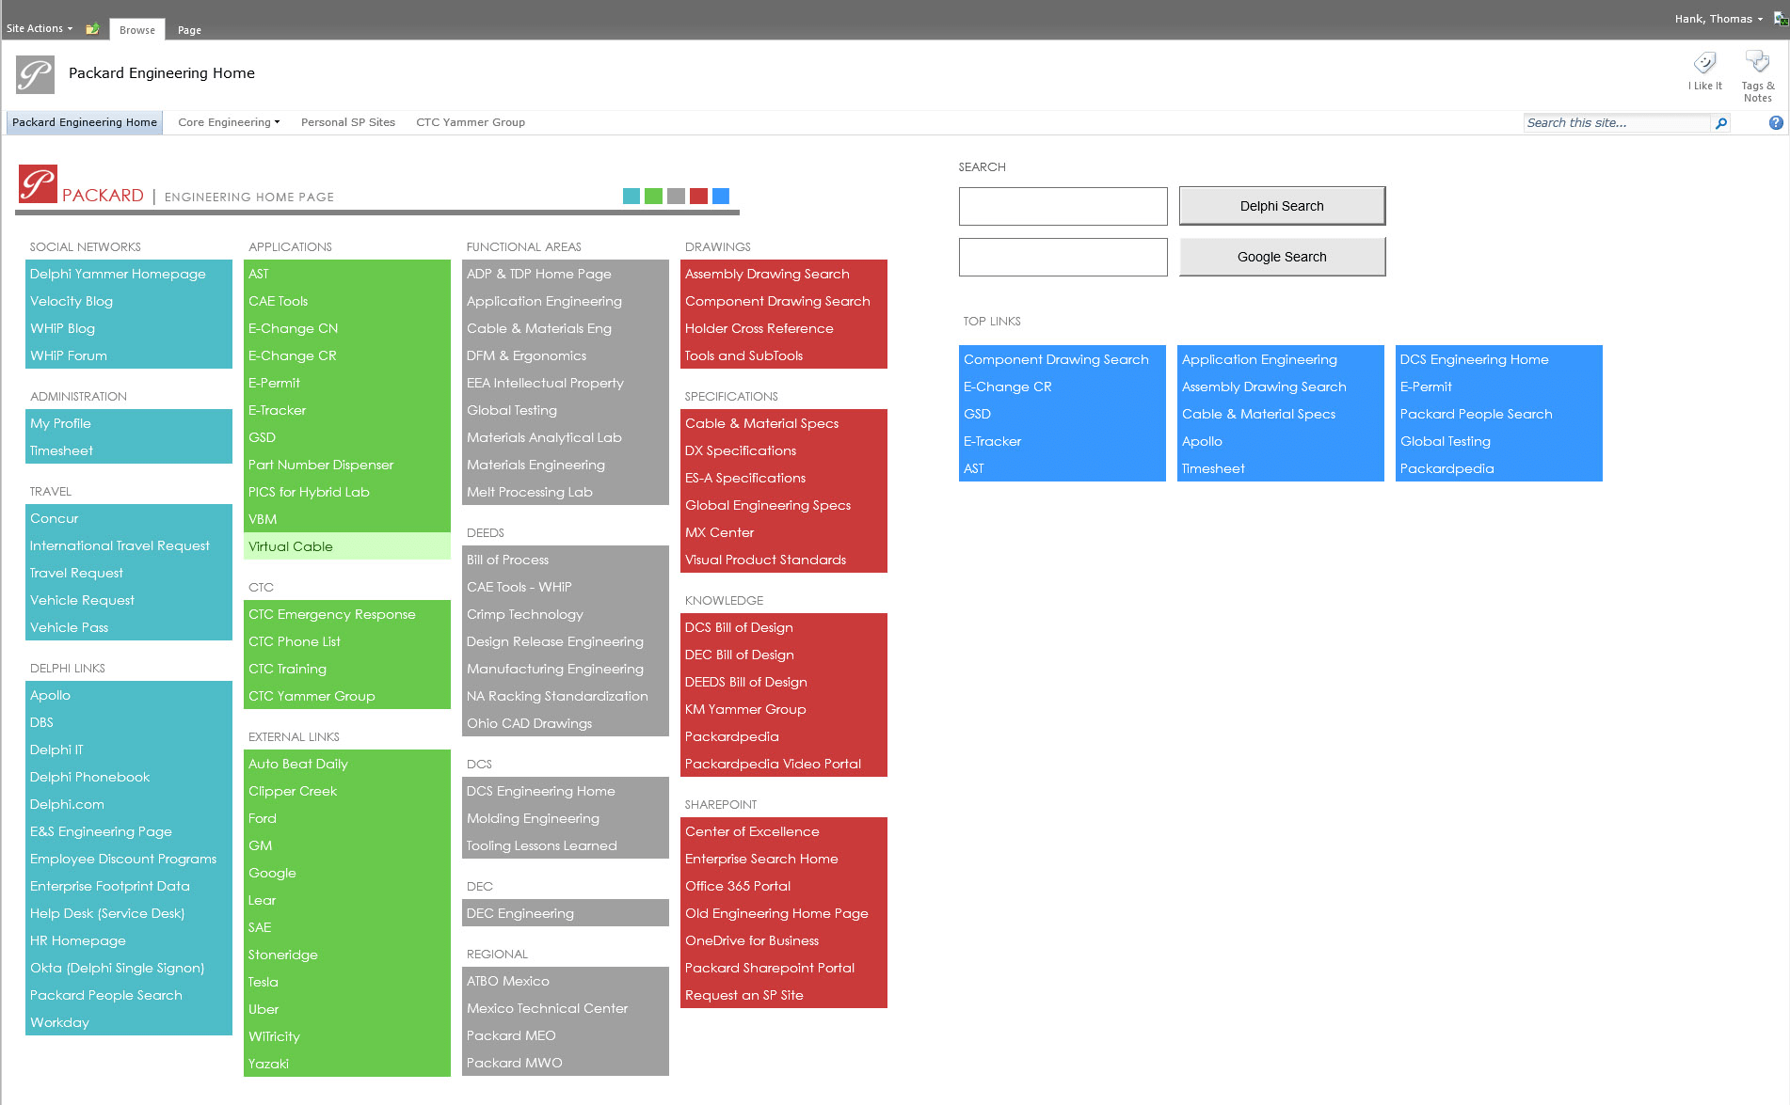Open the DEC Engineering link
1790x1105 pixels.
[x=519, y=913]
